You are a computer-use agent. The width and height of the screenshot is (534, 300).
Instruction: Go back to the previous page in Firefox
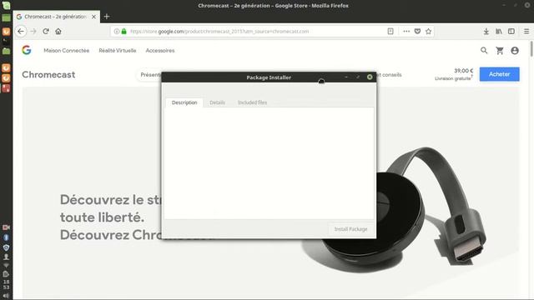click(x=21, y=32)
